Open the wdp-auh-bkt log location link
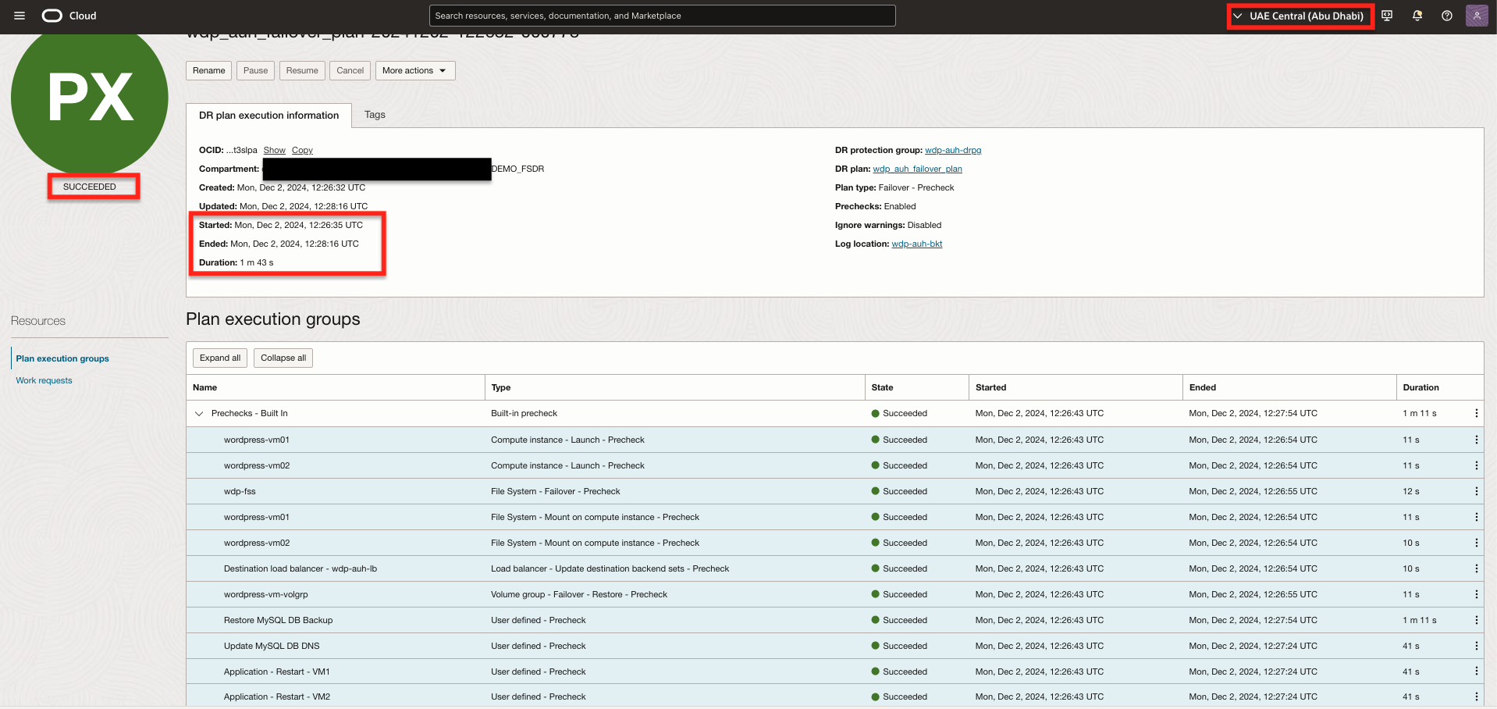This screenshot has height=709, width=1497. coord(917,244)
